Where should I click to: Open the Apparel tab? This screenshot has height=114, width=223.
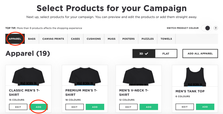pos(15,39)
